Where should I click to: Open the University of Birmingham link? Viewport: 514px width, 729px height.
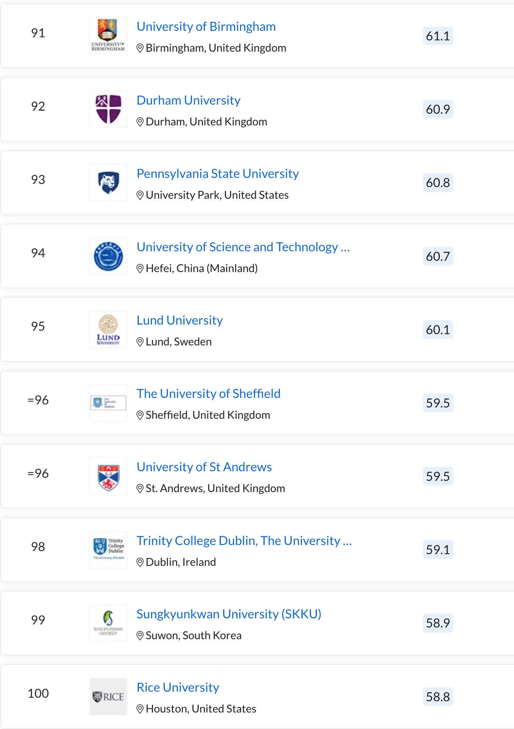pyautogui.click(x=206, y=26)
